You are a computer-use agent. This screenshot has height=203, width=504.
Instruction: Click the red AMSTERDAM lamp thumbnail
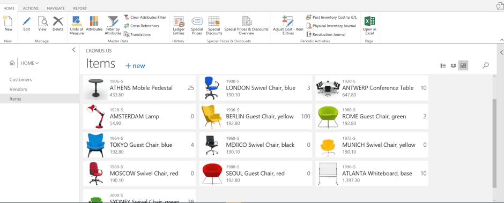(x=95, y=116)
